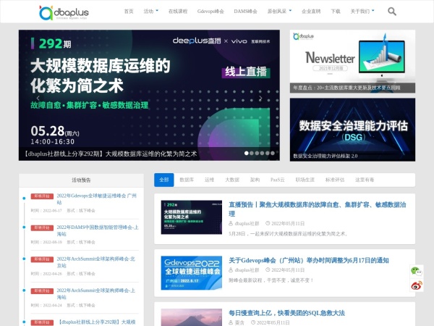Image resolution: width=434 pixels, height=326 pixels.
Task: Switch to the 运维 tab
Action: [x=210, y=180]
